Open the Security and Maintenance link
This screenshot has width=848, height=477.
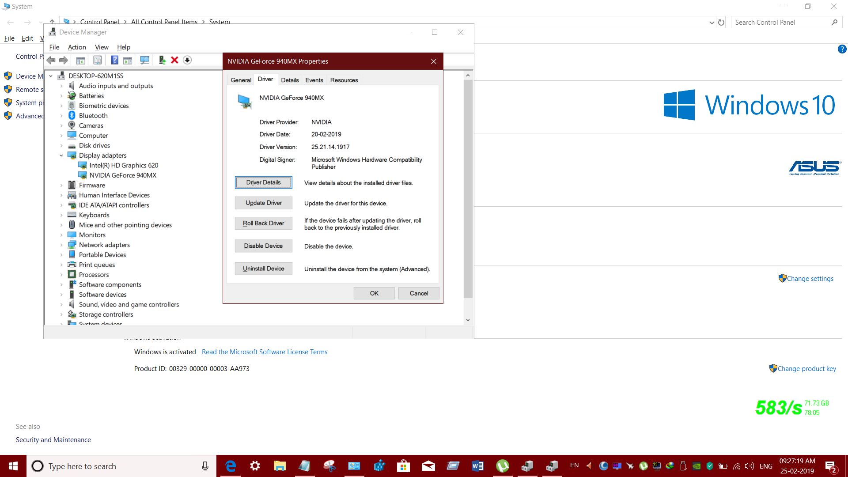53,440
